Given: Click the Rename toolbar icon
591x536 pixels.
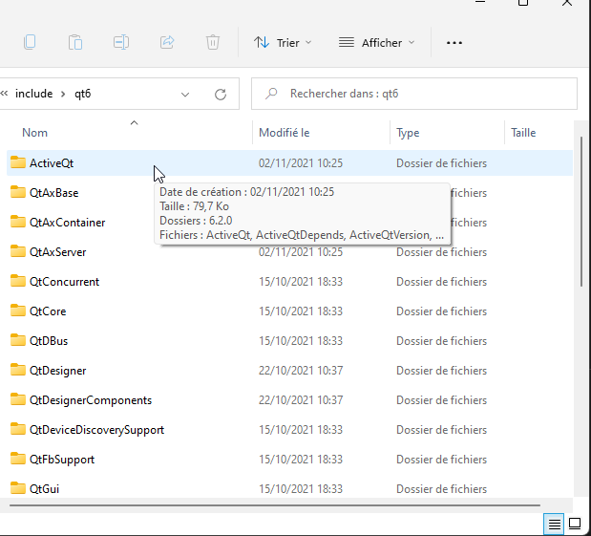Looking at the screenshot, I should click(121, 42).
